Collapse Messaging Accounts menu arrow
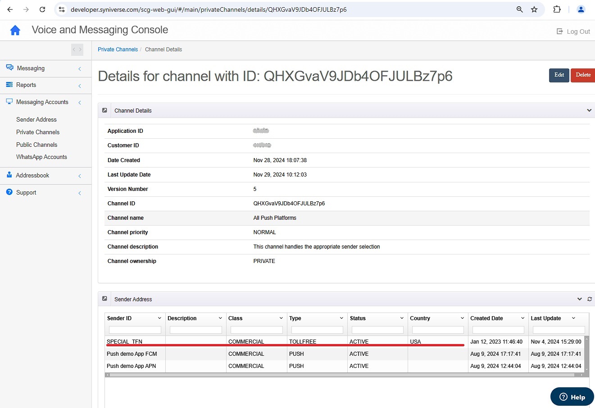595x408 pixels. [x=80, y=103]
